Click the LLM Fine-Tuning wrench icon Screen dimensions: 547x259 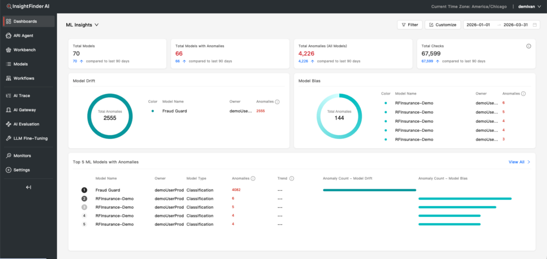click(9, 138)
